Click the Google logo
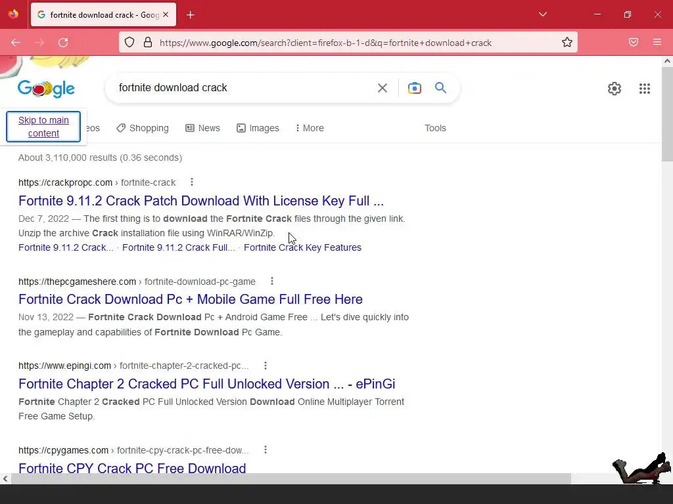Screen dimensions: 673x504 tap(47, 89)
